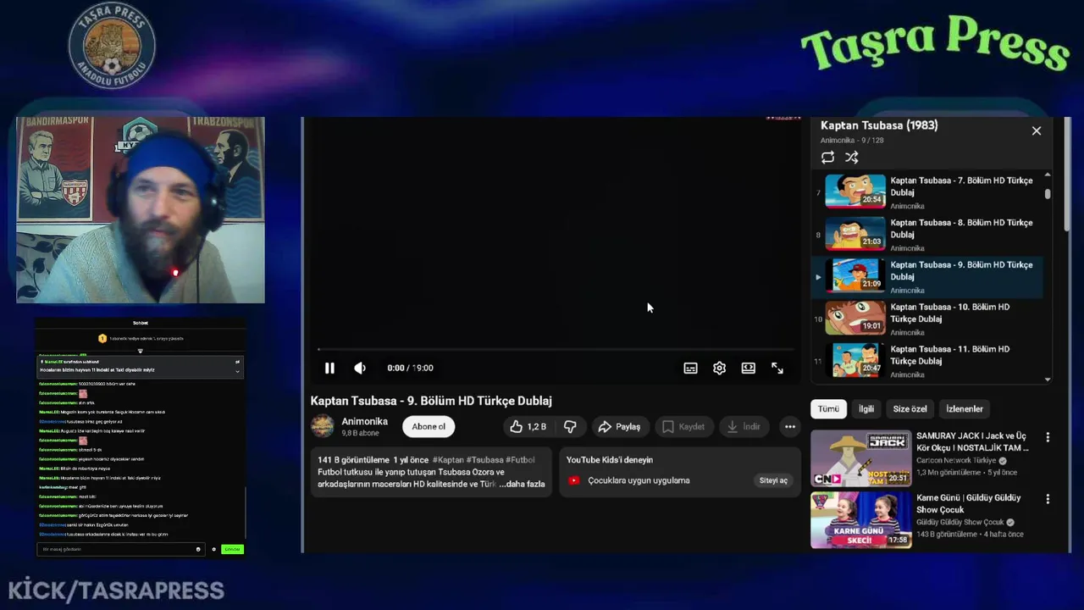1084x610 pixels.
Task: Select the İzlenenler filter chip
Action: [x=965, y=409]
